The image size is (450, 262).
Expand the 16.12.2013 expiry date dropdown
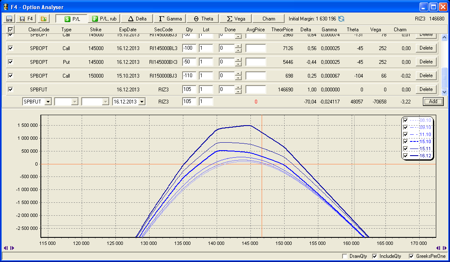tap(142, 101)
